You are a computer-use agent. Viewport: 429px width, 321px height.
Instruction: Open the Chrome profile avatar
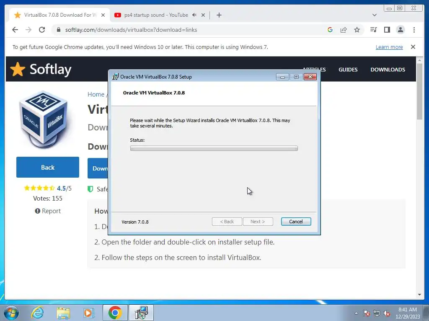tap(400, 30)
